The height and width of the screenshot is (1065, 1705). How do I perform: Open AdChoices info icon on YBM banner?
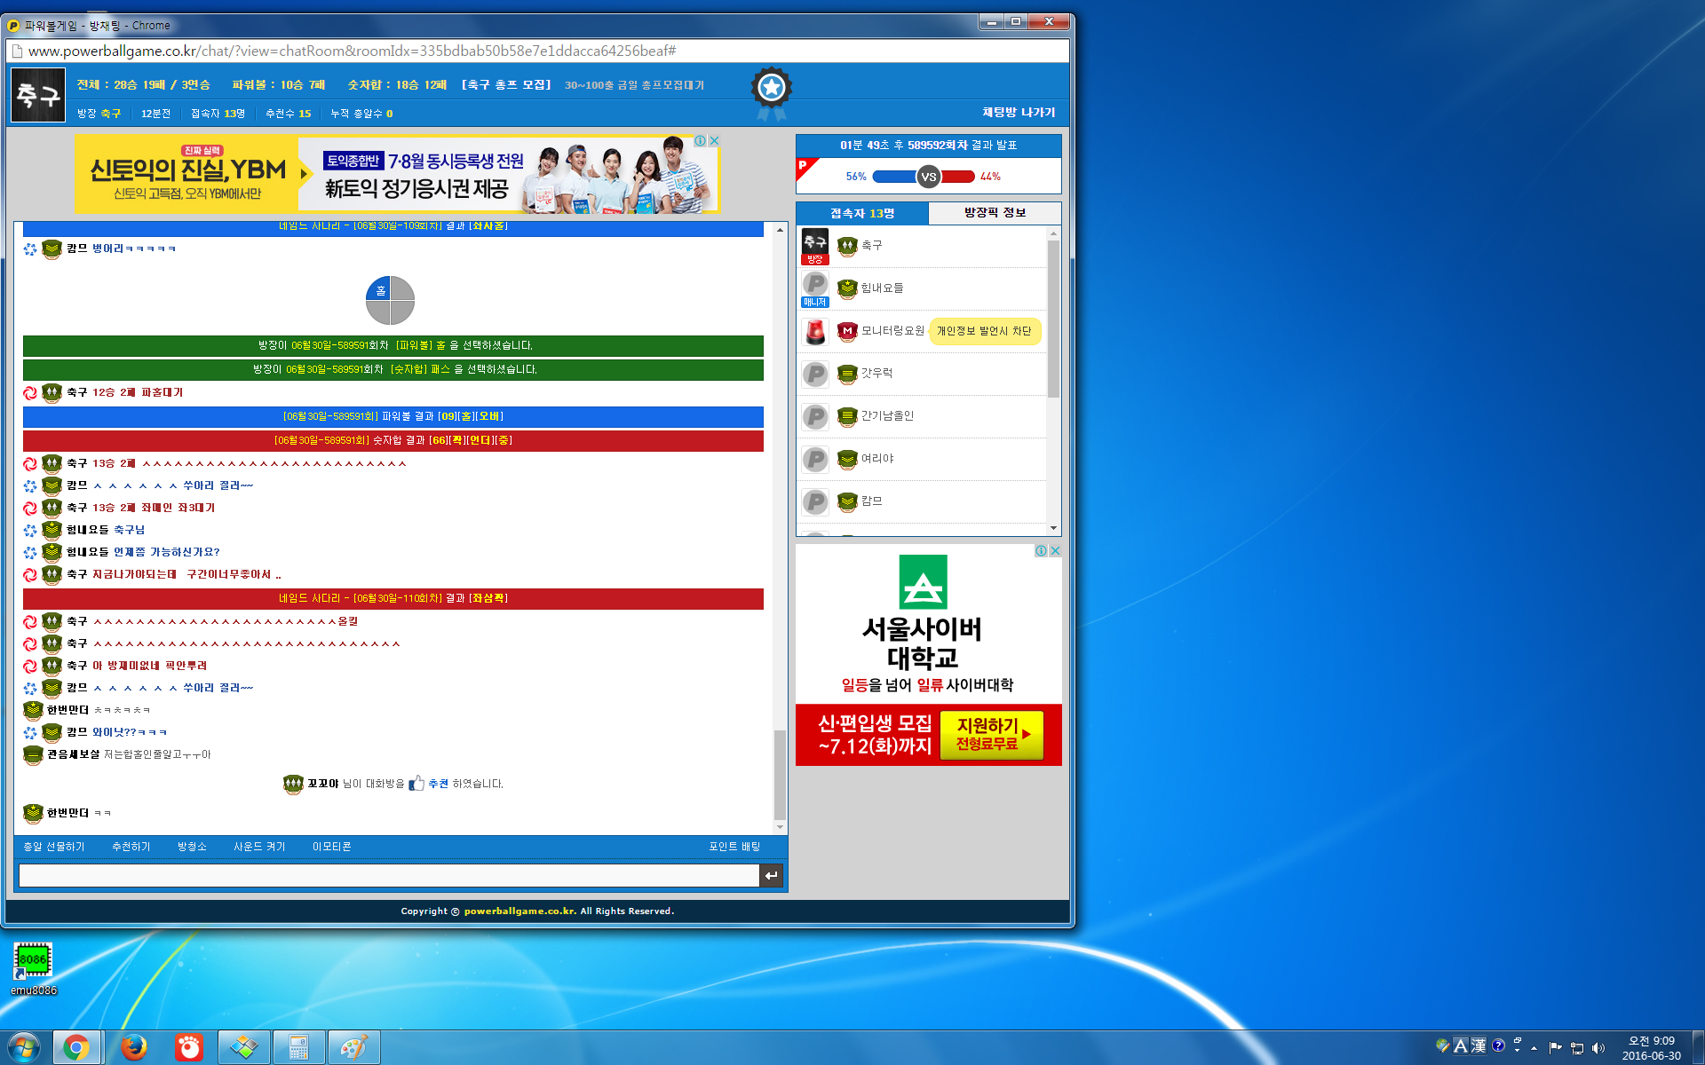tap(701, 141)
